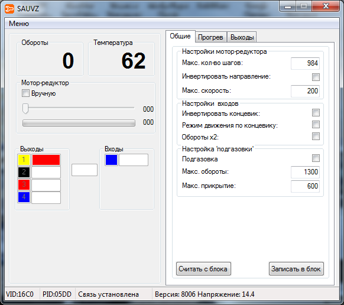Select the yellow output 1 indicator
This screenshot has width=344, height=305.
click(x=24, y=160)
